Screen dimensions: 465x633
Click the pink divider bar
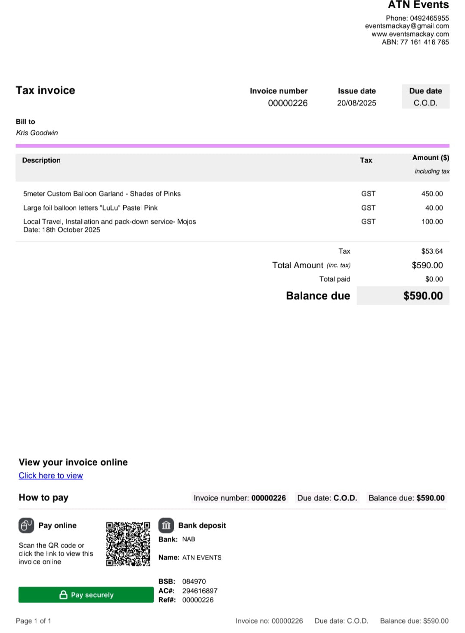[x=232, y=146]
